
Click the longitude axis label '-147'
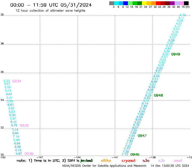coord(40,157)
